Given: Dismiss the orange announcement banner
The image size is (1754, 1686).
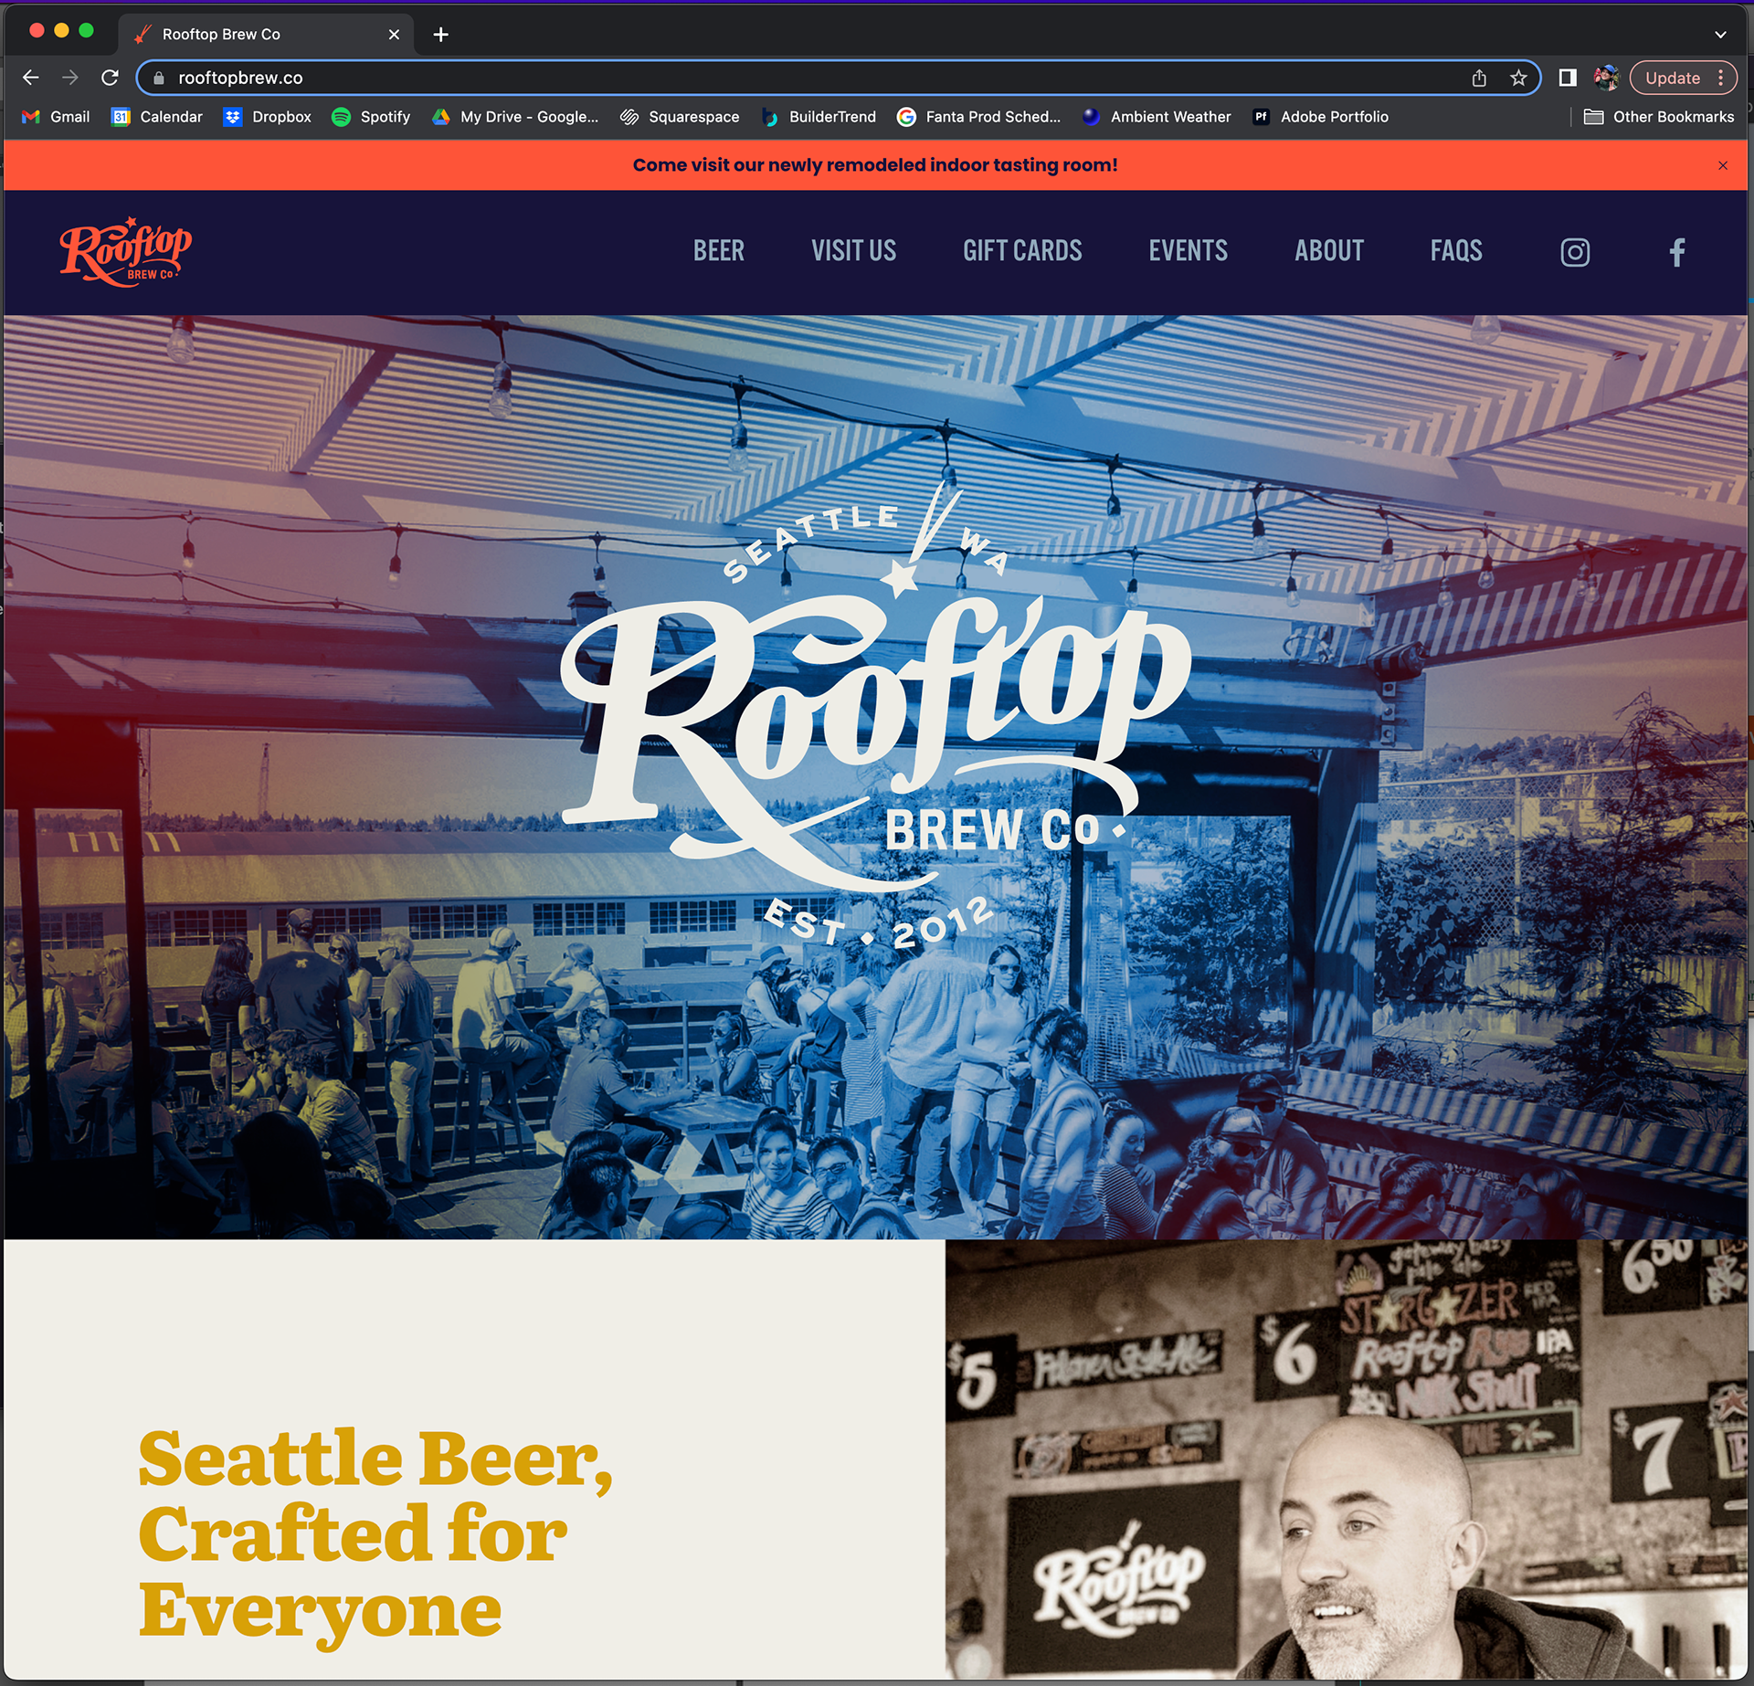Looking at the screenshot, I should point(1723,165).
